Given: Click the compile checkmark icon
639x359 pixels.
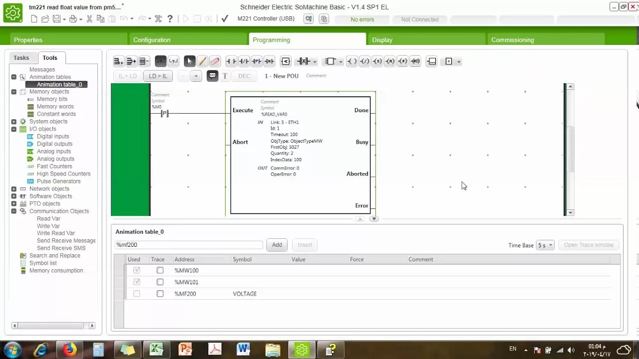Looking at the screenshot, I should coord(225,19).
